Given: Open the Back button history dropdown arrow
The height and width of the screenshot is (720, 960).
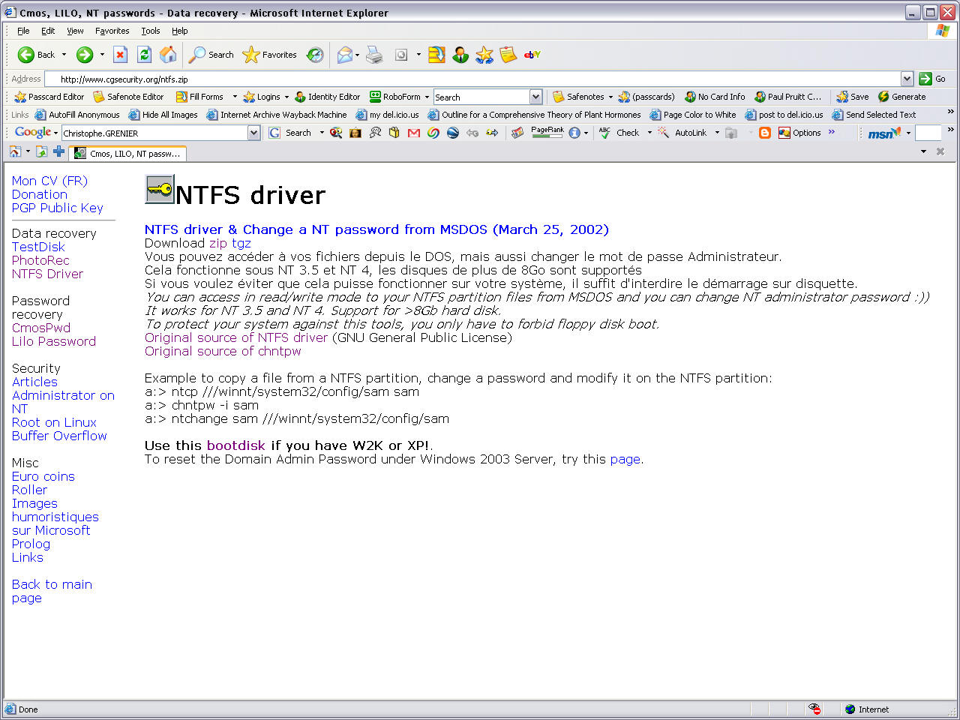Looking at the screenshot, I should (x=64, y=55).
